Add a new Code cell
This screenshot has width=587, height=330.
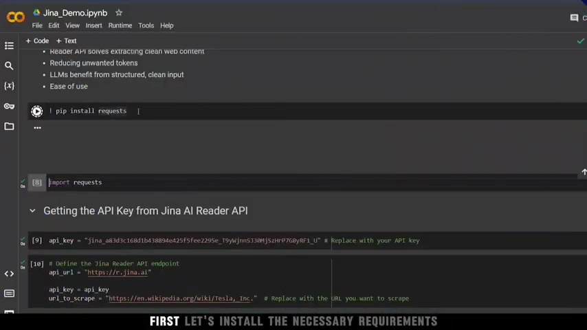pyautogui.click(x=37, y=41)
